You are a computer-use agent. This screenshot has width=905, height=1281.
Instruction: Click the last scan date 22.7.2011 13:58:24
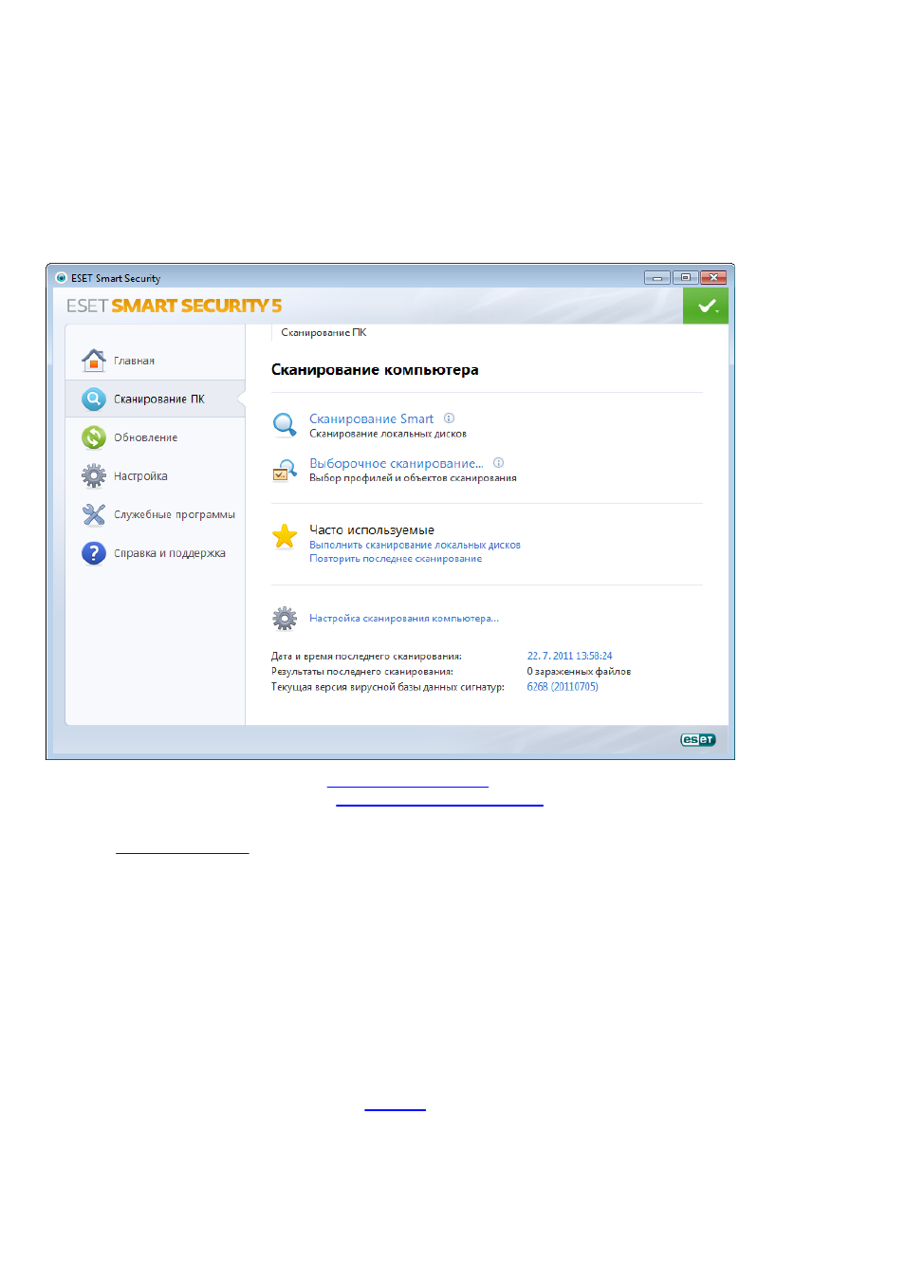tap(569, 657)
